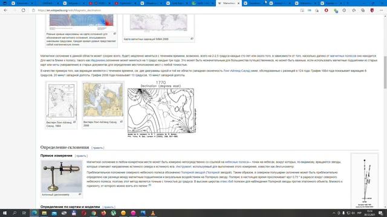Enlarge icon beside the declinometer caption
The width and height of the screenshot is (387, 217).
80,194
